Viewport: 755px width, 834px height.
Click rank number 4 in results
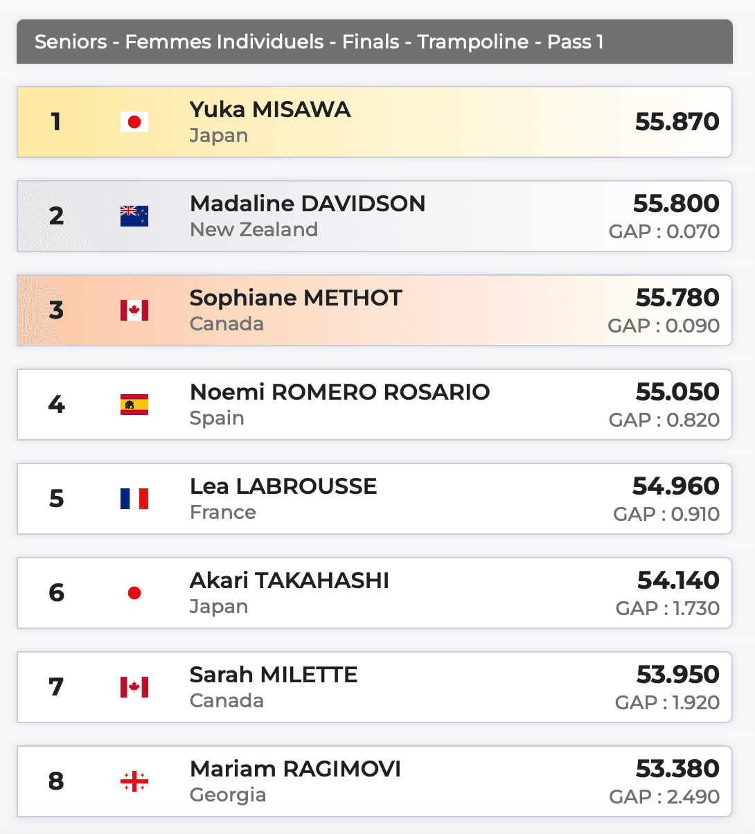coord(56,405)
